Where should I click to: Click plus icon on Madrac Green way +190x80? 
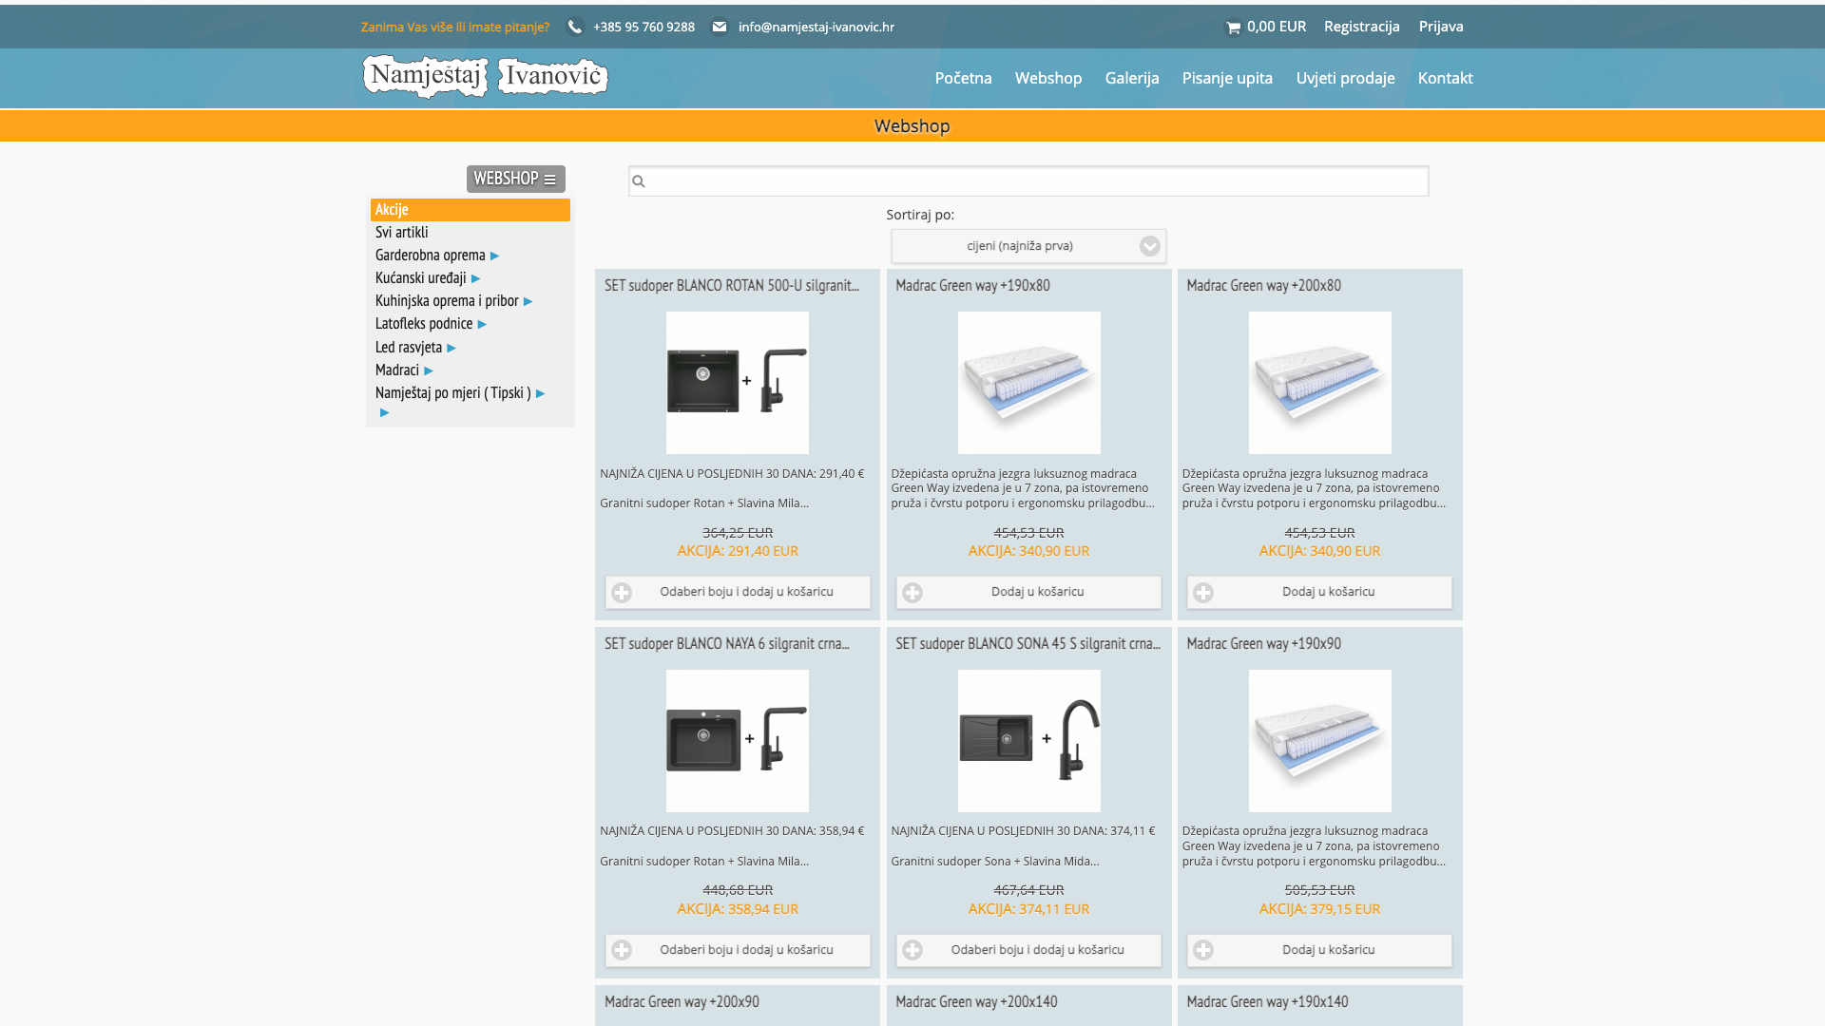click(x=912, y=593)
